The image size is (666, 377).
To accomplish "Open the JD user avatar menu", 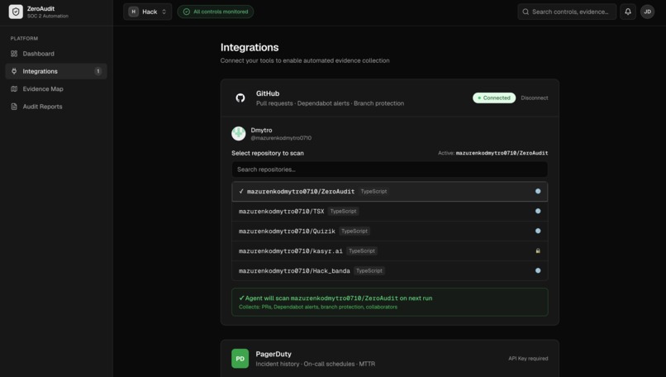I will point(647,12).
